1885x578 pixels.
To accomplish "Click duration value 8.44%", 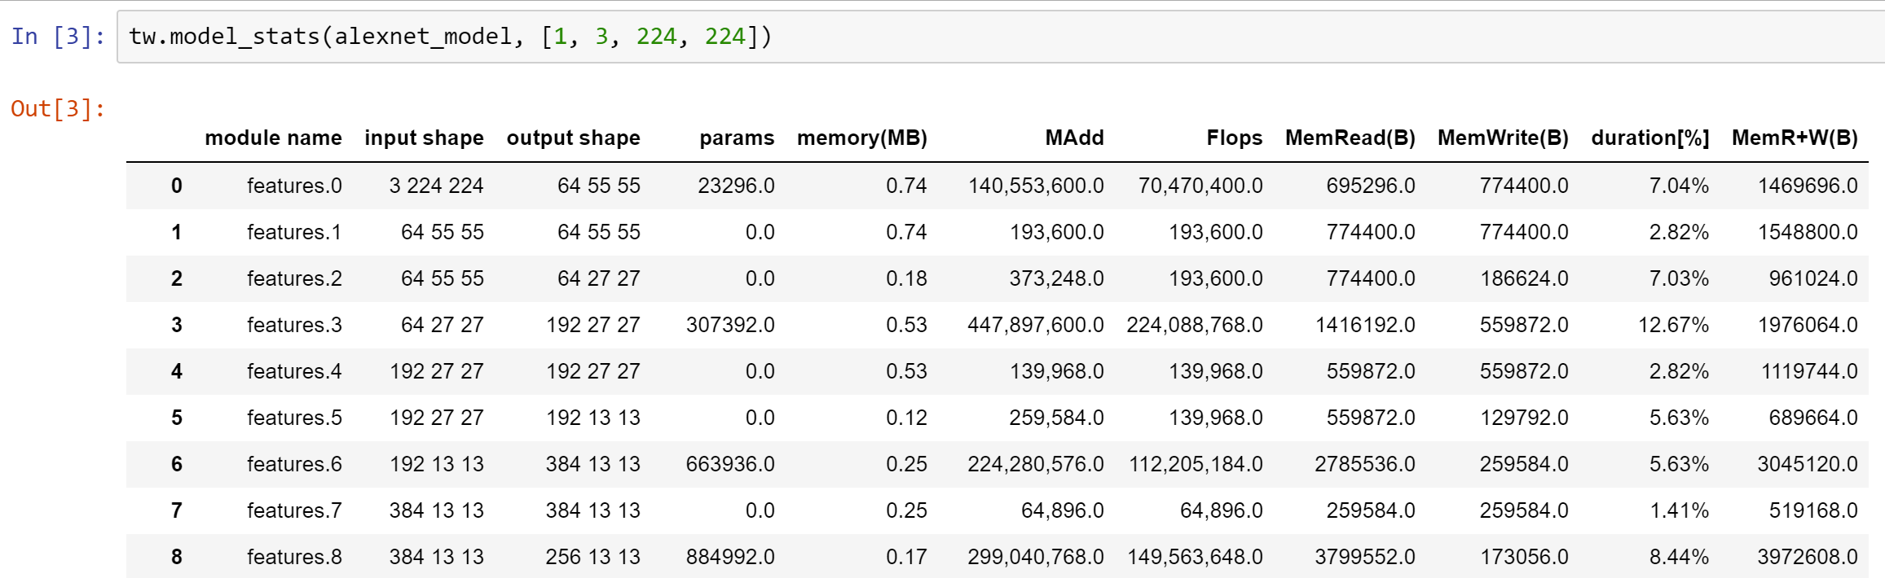I will pyautogui.click(x=1679, y=557).
